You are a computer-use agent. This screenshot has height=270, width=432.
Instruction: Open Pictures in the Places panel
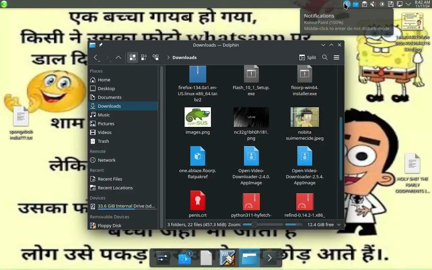pyautogui.click(x=123, y=124)
